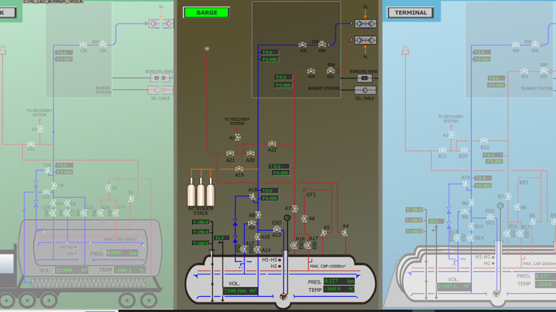Select the pump at the barge tank bottom
This screenshot has width=556, height=312.
pyautogui.click(x=284, y=297)
